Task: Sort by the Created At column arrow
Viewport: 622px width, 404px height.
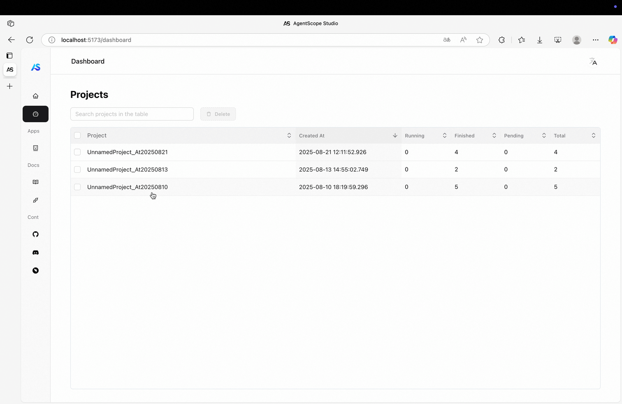Action: [395, 135]
